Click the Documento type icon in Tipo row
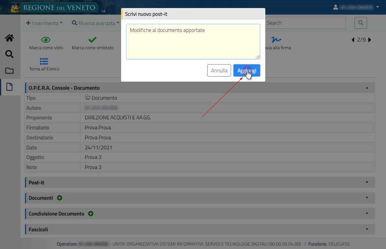This screenshot has height=249, width=386. (87, 97)
